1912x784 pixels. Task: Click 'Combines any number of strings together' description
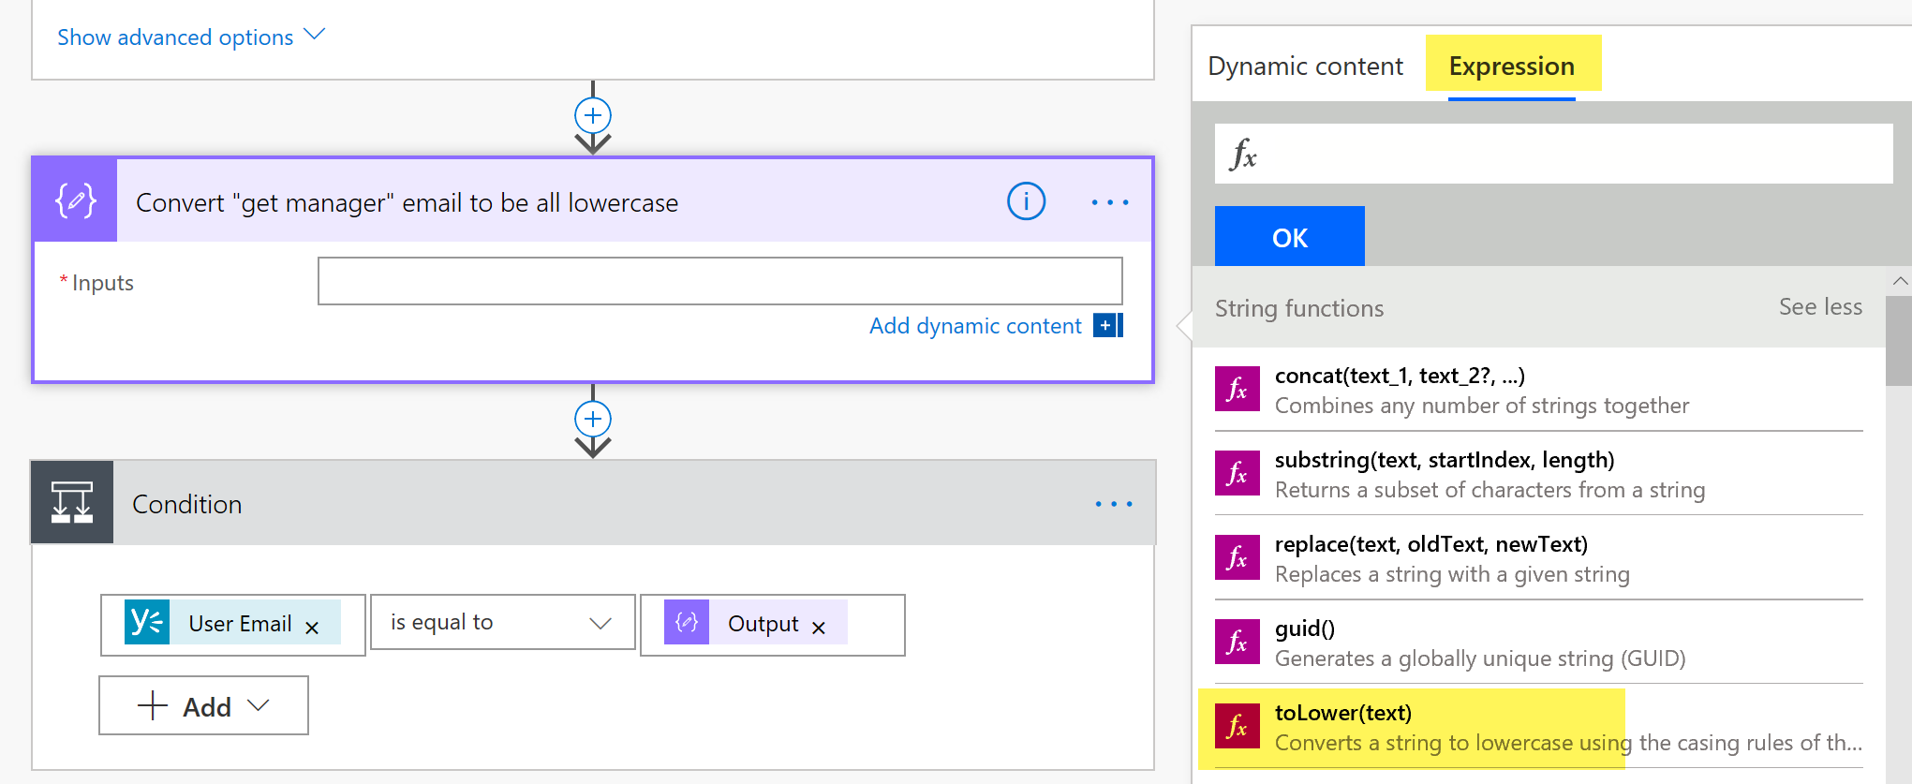click(x=1482, y=406)
